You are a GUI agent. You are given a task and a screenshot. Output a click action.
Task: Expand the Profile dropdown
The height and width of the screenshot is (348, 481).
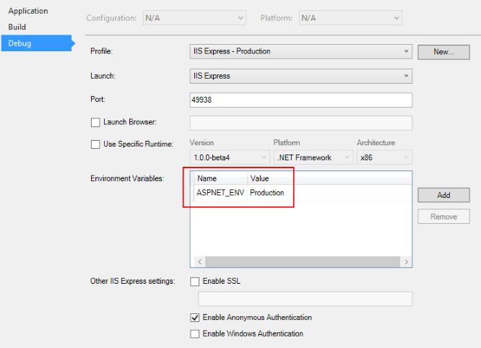click(300, 51)
